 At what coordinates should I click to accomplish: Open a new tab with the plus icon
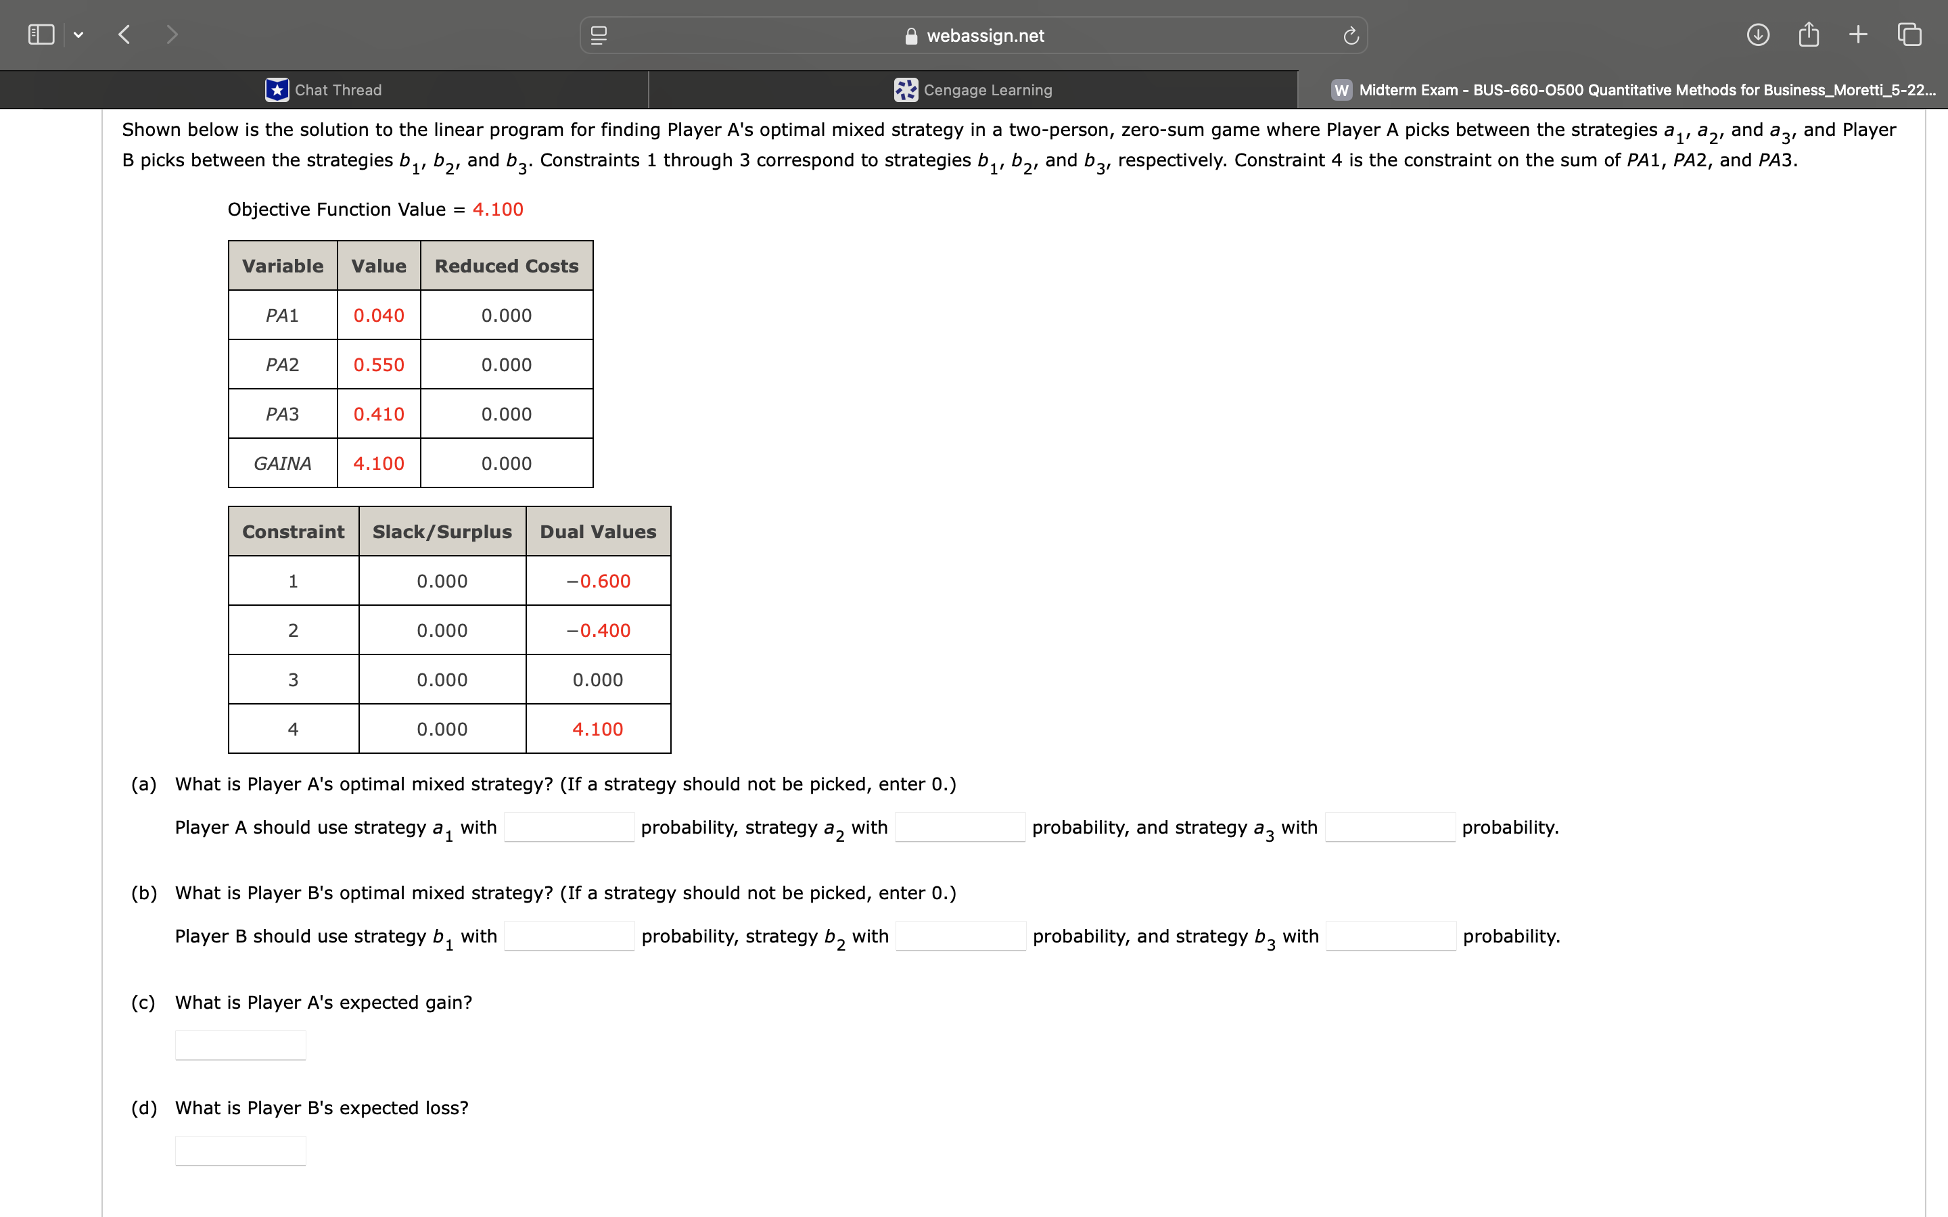pos(1858,34)
